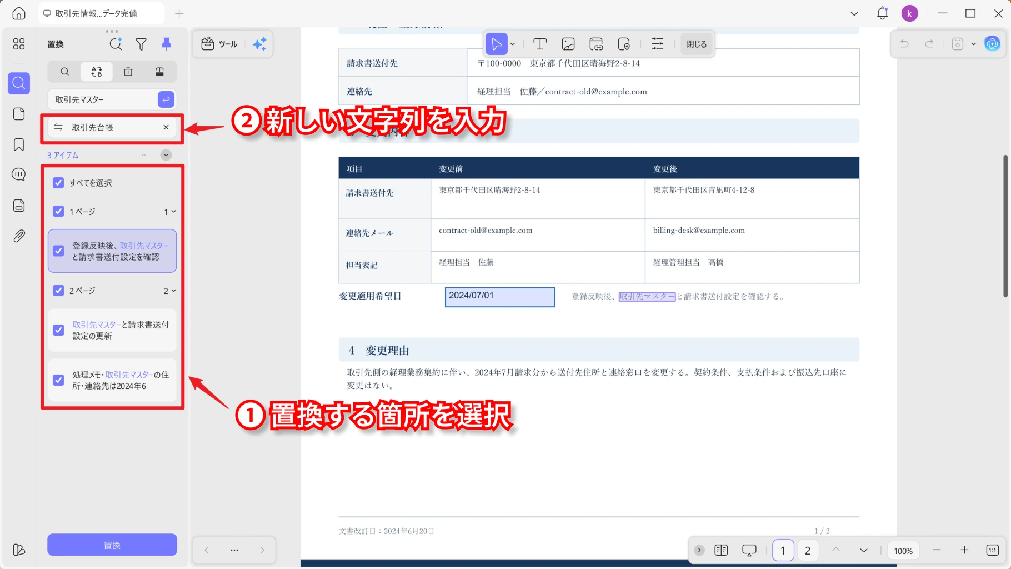1011x569 pixels.
Task: Switch to the replace mode icon tab
Action: [97, 72]
